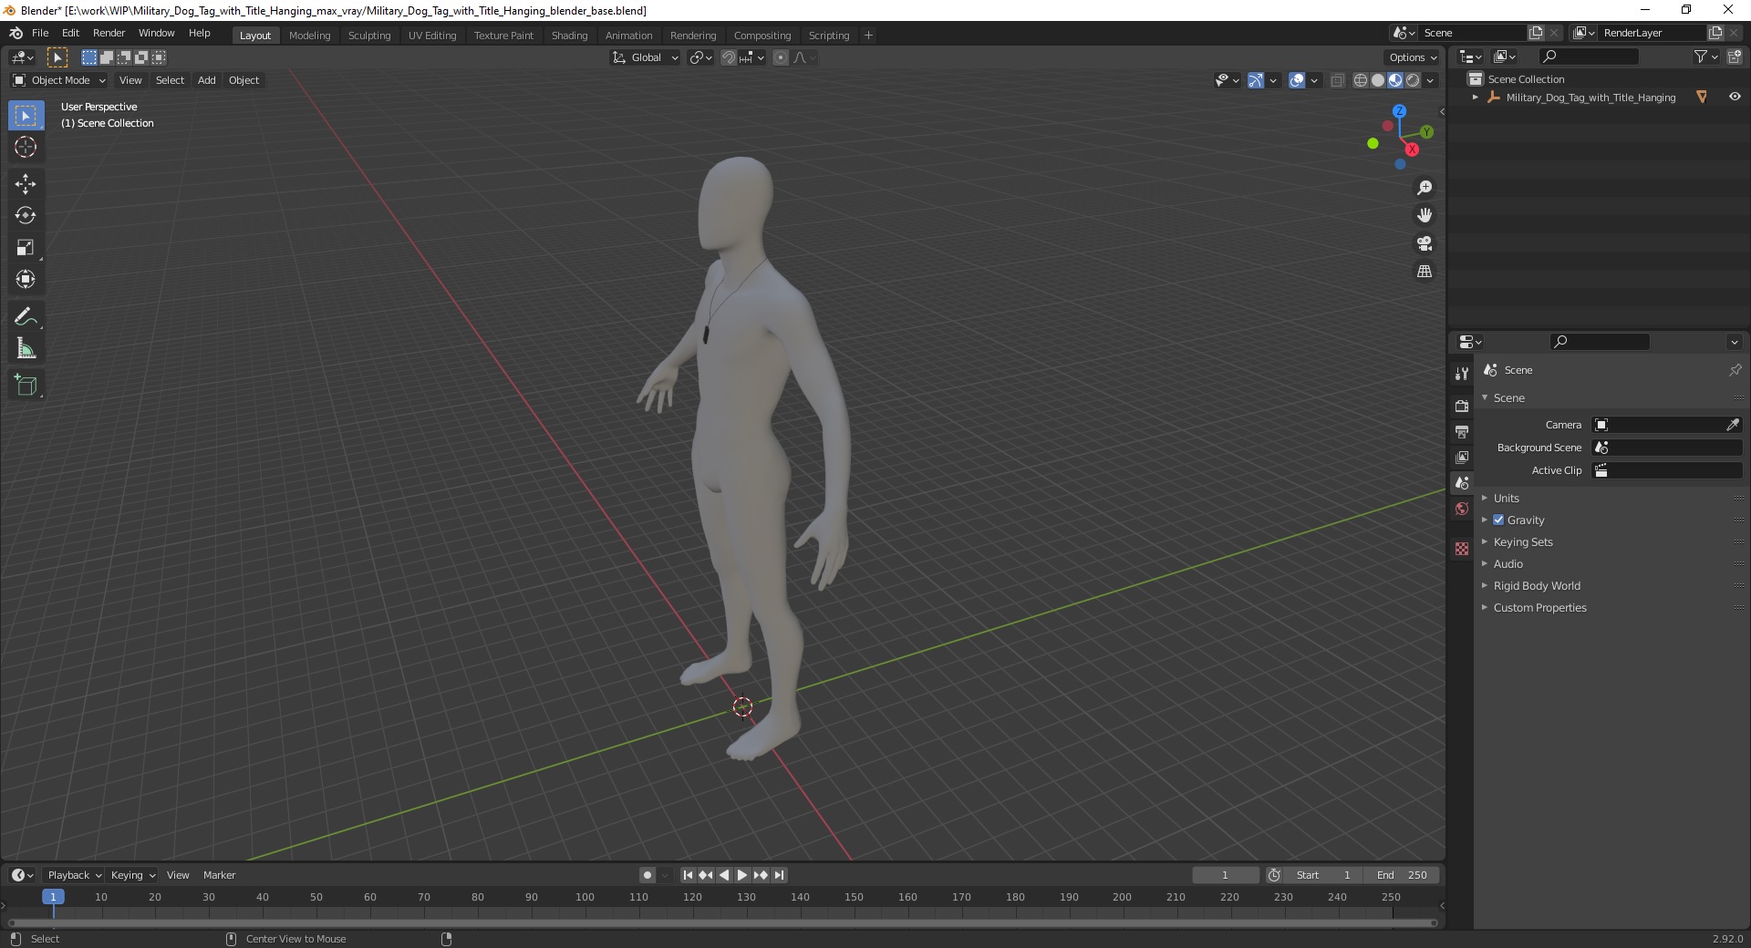The height and width of the screenshot is (948, 1751).
Task: Activate the Move tool
Action: coord(26,184)
